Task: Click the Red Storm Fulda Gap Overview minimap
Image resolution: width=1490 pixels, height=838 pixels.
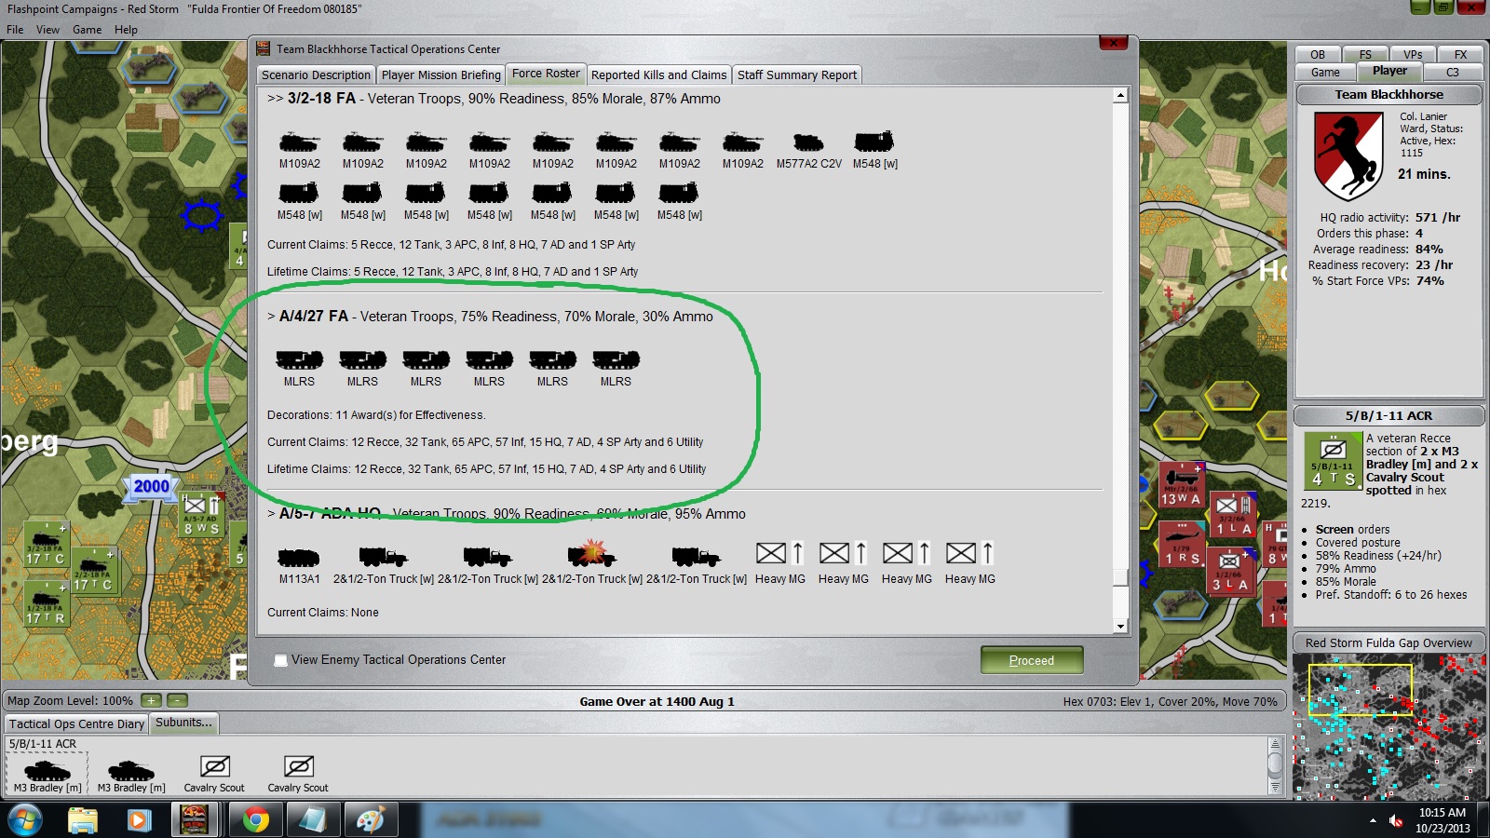Action: [x=1388, y=726]
